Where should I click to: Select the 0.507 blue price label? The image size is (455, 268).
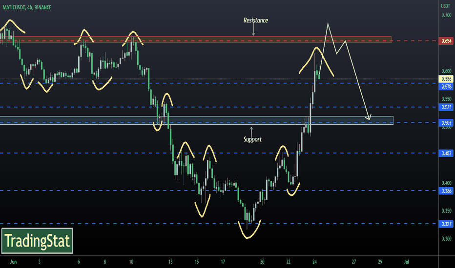446,123
